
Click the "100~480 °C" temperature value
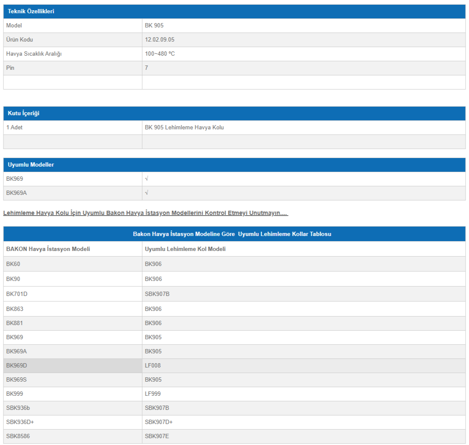tap(160, 54)
